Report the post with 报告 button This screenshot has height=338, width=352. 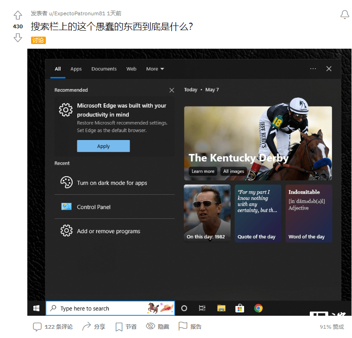190,326
